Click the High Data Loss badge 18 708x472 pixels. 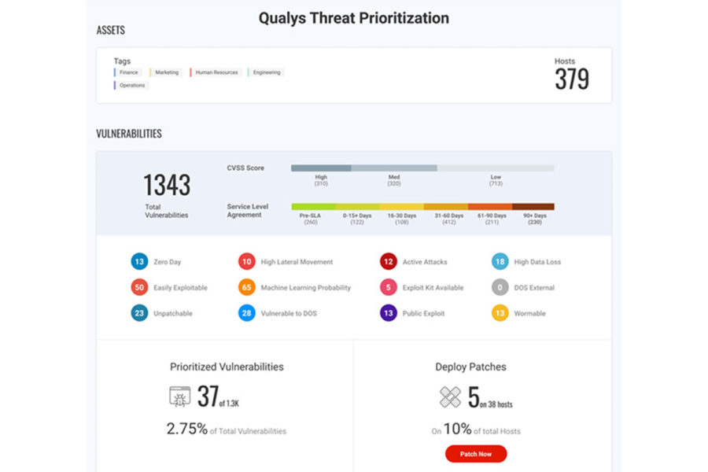point(500,261)
